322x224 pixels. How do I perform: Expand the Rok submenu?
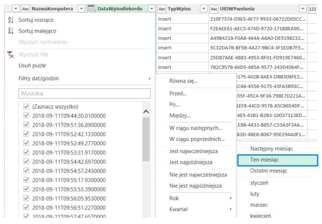click(x=200, y=197)
